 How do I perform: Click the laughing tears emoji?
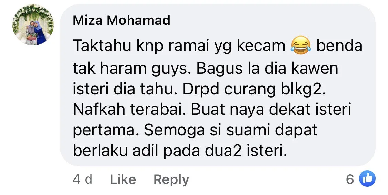tap(301, 45)
